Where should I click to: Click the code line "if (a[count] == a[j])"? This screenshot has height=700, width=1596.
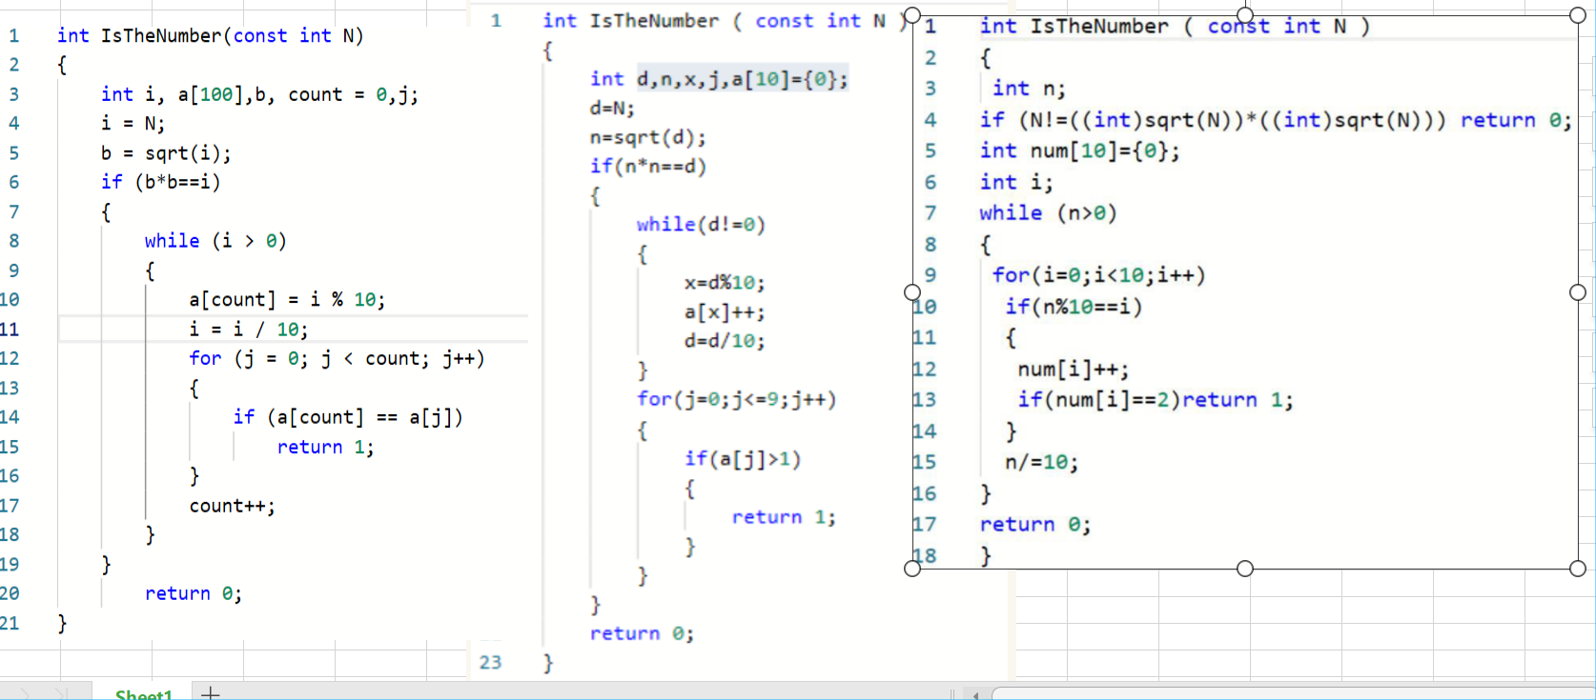(348, 417)
